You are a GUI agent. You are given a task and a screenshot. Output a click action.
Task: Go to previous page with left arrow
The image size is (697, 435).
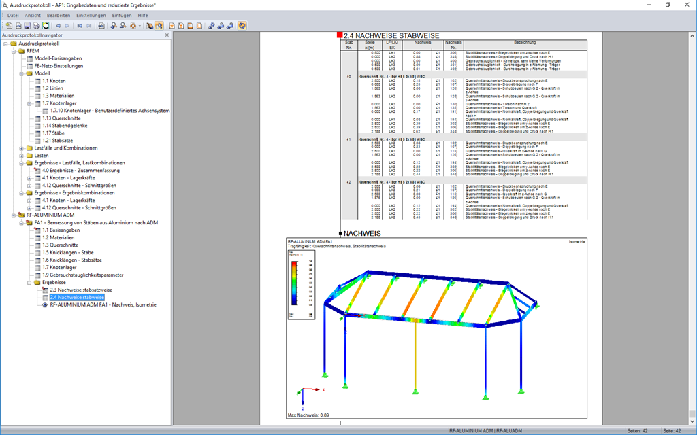(58, 26)
